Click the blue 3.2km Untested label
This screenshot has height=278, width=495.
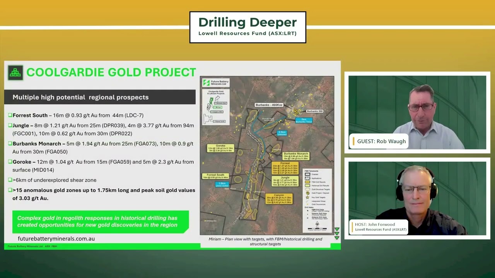[x=282, y=133]
